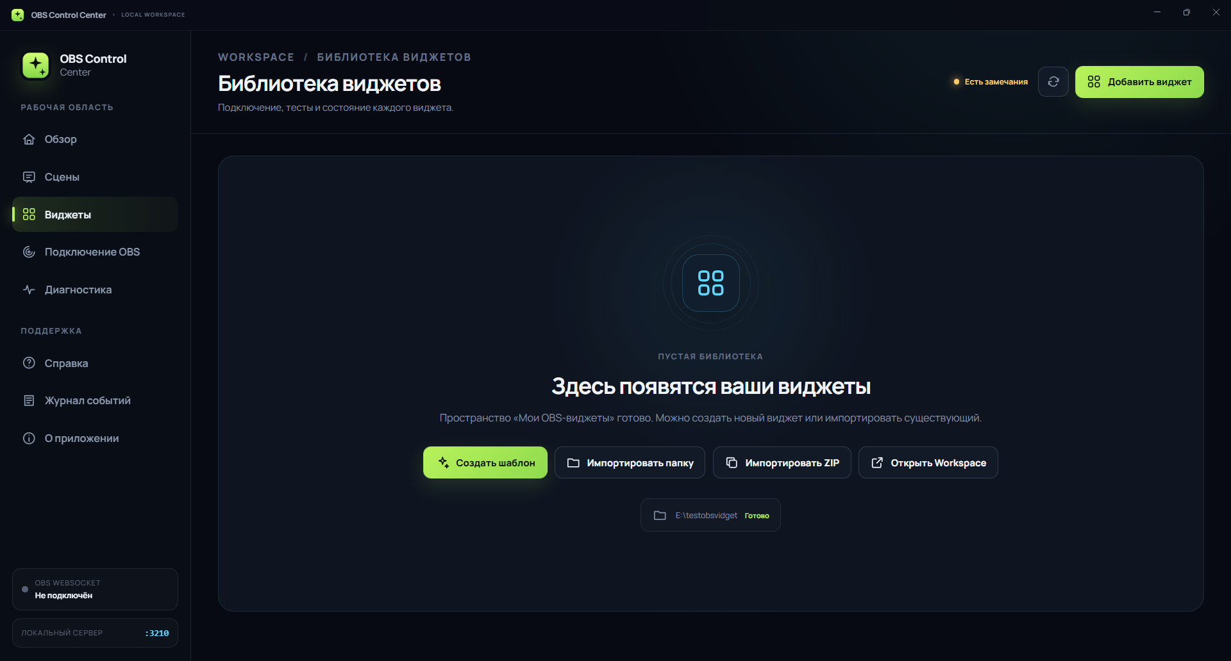Image resolution: width=1231 pixels, height=661 pixels.
Task: Click the Библиотека виджетов page title
Action: [329, 83]
